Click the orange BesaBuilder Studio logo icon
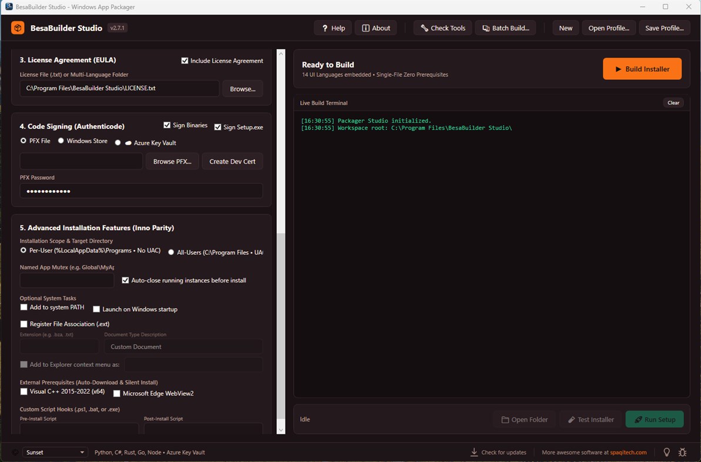This screenshot has width=701, height=462. [x=18, y=28]
